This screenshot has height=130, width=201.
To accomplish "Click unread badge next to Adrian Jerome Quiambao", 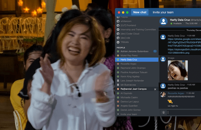I will [155, 51].
